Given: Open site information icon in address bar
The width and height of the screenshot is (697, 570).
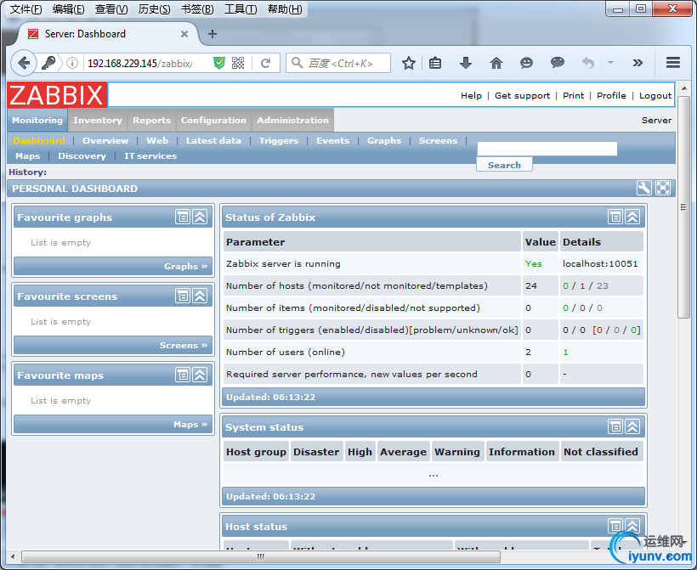Looking at the screenshot, I should point(72,63).
